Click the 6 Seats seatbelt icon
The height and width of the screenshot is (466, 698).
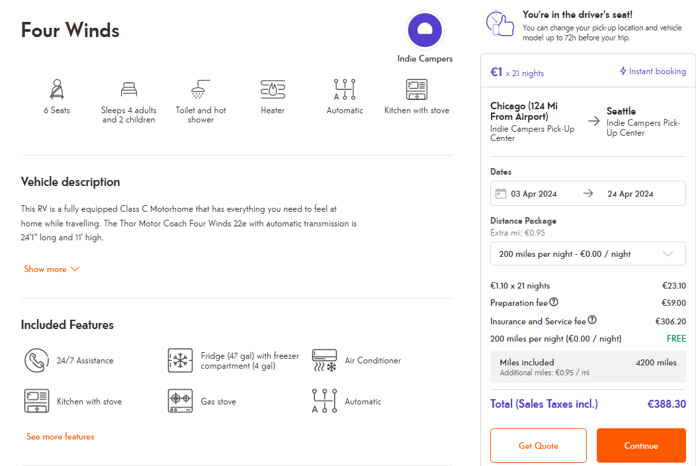click(57, 89)
